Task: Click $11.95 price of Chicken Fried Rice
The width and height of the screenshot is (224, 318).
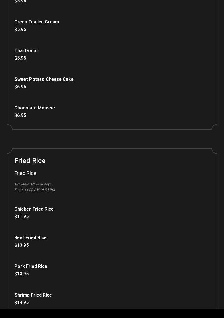Action: coord(22,216)
